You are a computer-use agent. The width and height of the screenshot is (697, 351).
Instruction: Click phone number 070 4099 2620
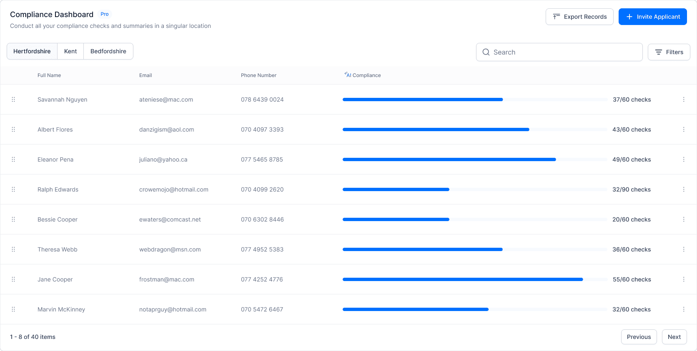tap(262, 189)
